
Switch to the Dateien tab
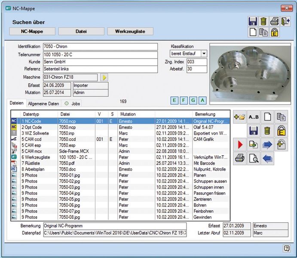click(x=17, y=103)
